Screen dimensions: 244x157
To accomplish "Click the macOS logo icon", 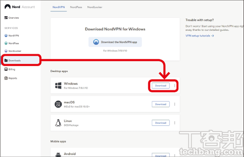I will pyautogui.click(x=58, y=104).
